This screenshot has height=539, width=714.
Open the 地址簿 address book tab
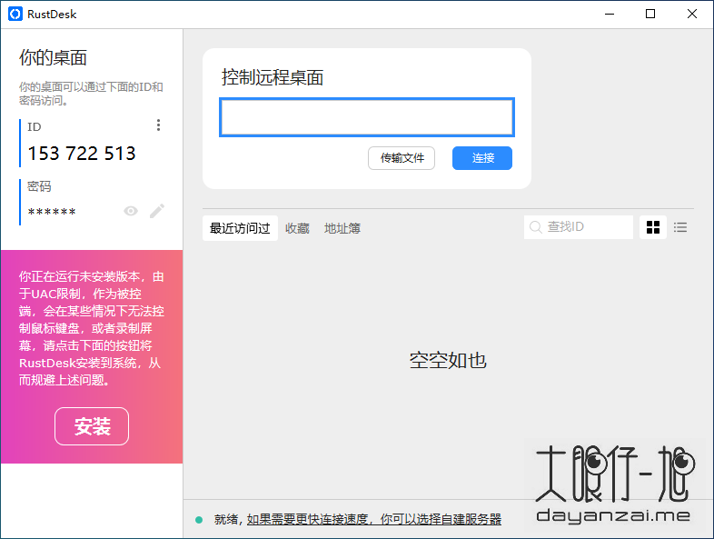[342, 228]
